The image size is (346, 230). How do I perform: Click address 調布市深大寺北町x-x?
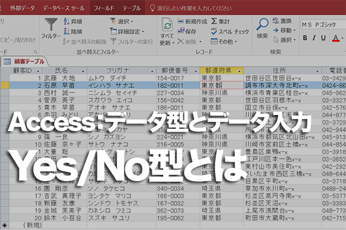point(283,86)
